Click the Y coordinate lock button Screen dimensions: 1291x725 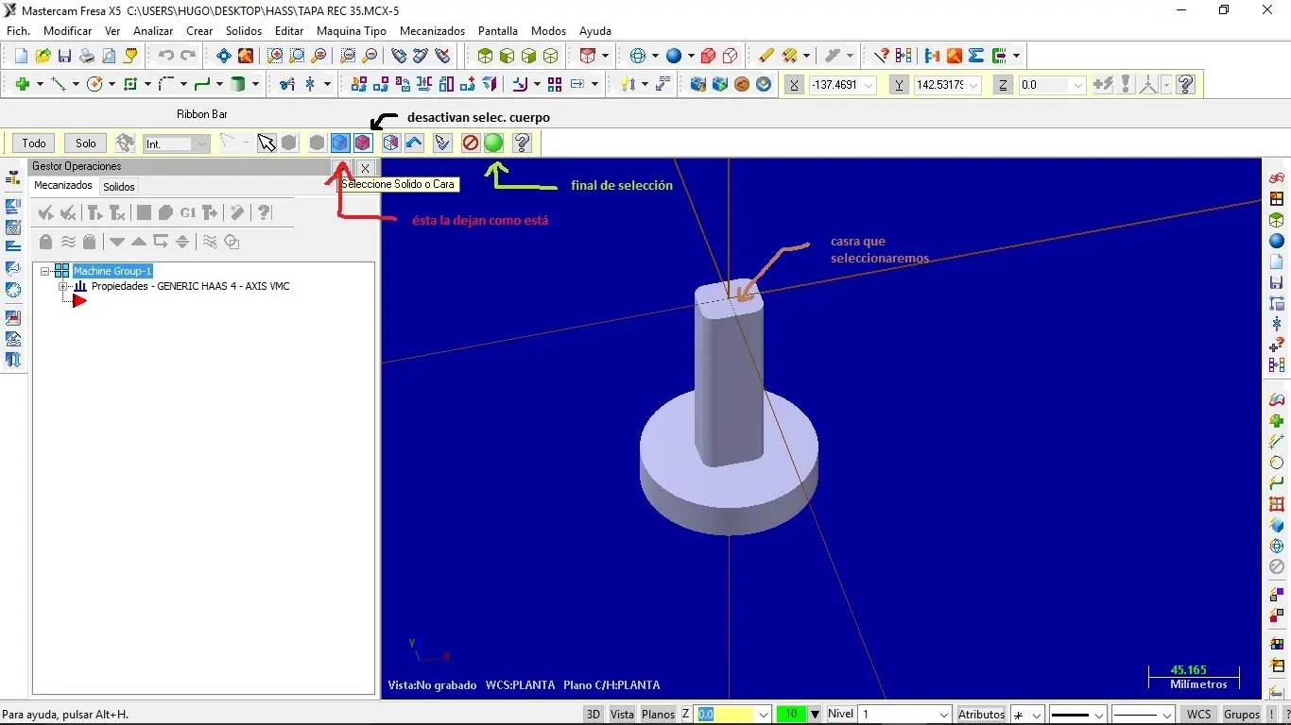coord(900,85)
